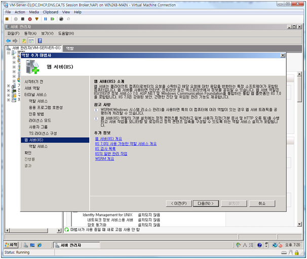Click the orange Save state VM icon
The image size is (307, 259).
37,19
